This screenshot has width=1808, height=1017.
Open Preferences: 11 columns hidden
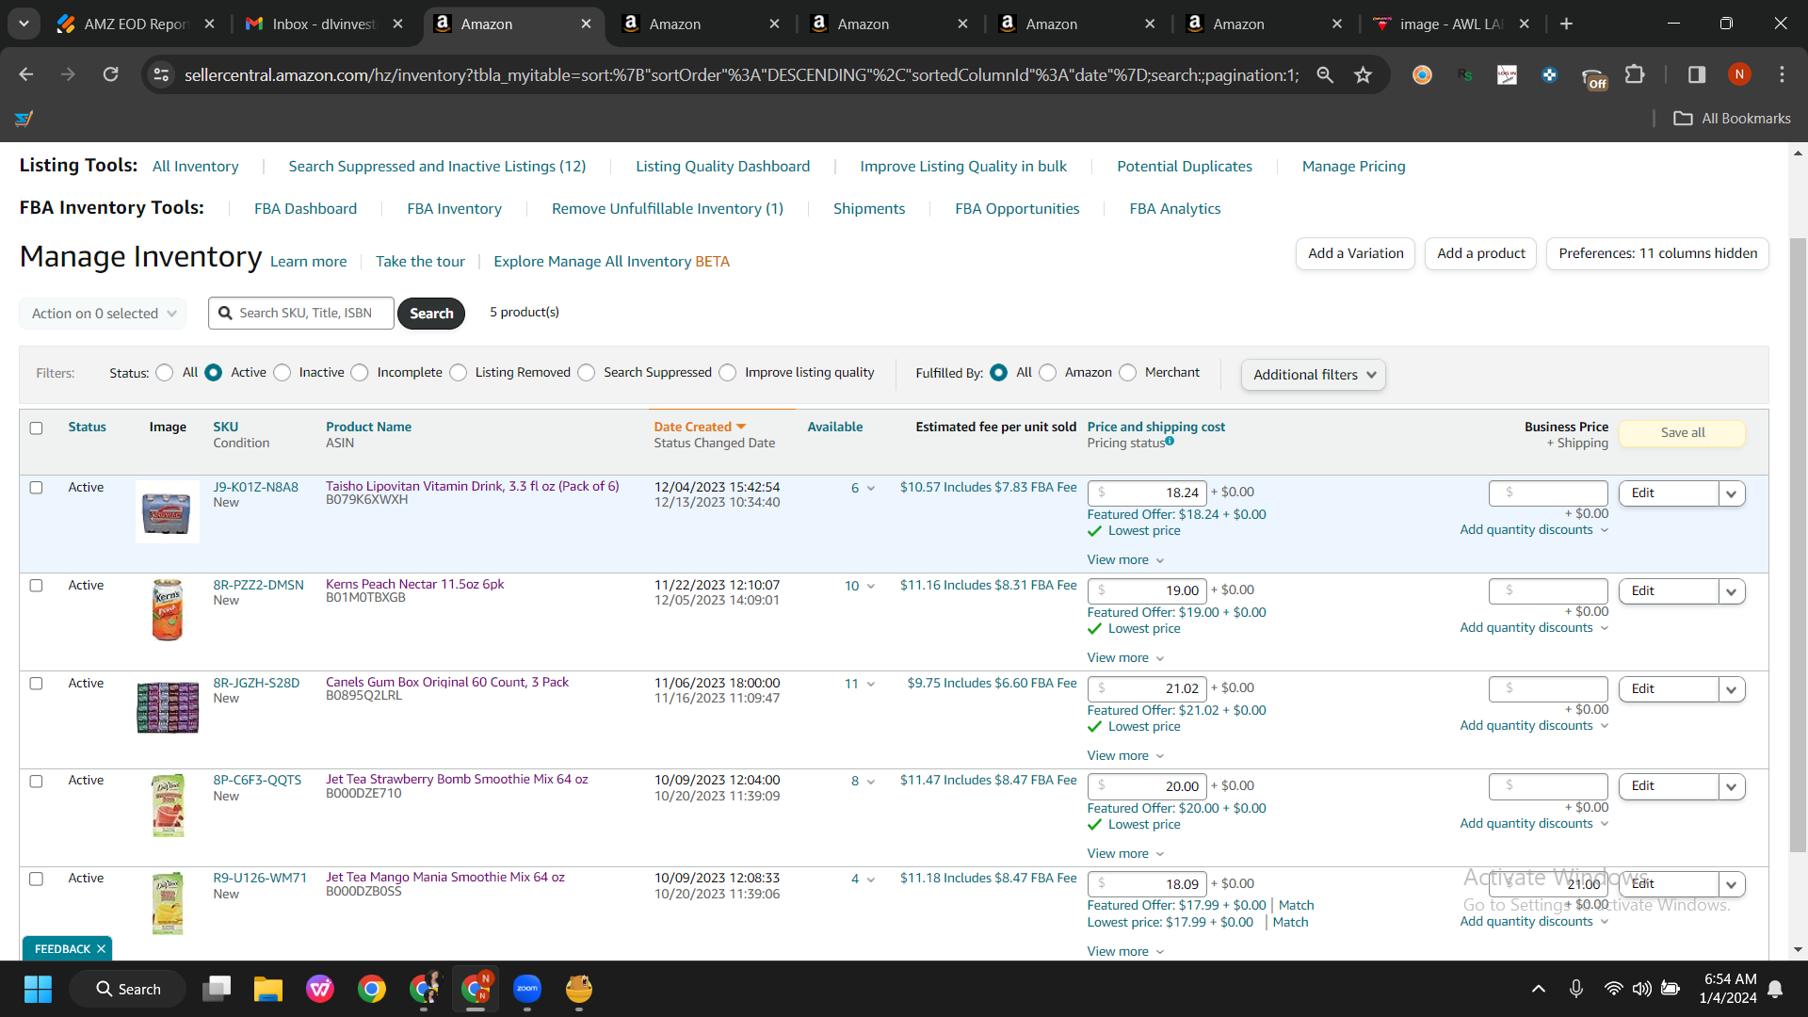pyautogui.click(x=1658, y=253)
